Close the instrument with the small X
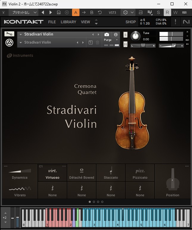This screenshot has width=192, height=230. click(x=187, y=32)
